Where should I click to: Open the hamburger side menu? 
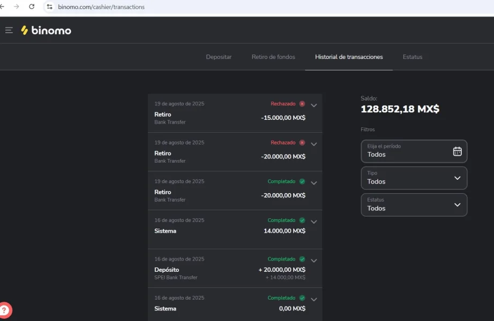[9, 30]
